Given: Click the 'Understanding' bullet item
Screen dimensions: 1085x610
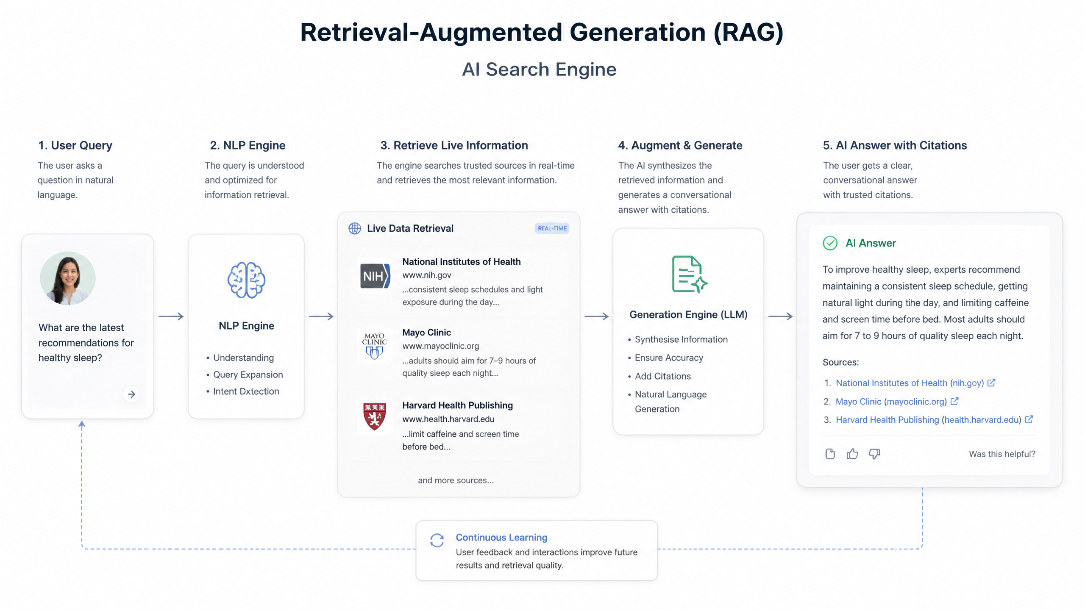Looking at the screenshot, I should click(x=243, y=358).
